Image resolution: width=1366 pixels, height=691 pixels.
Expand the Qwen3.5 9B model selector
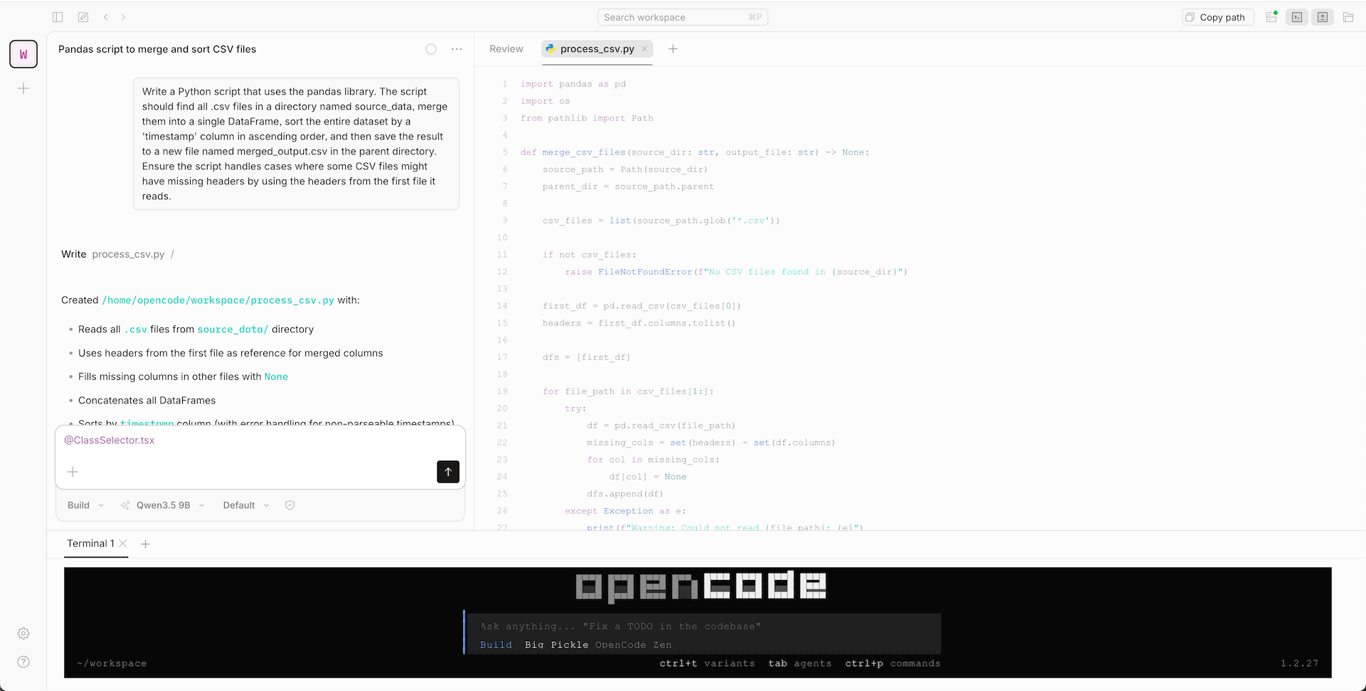162,505
